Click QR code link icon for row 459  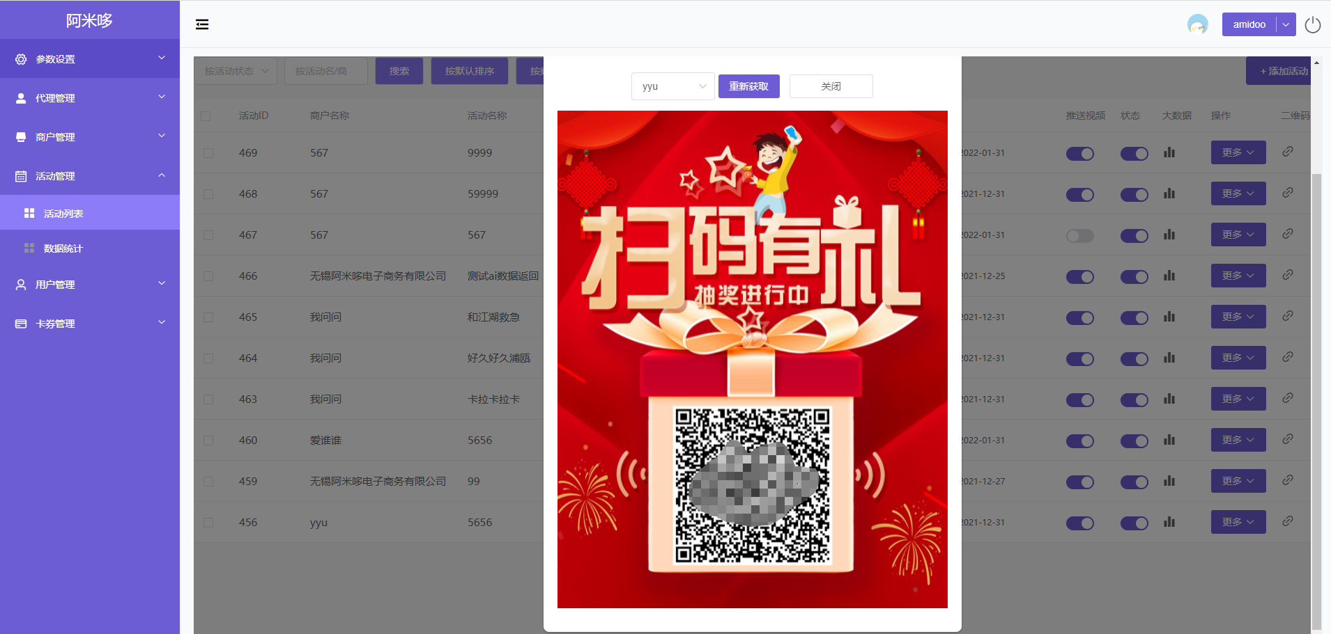(x=1288, y=480)
